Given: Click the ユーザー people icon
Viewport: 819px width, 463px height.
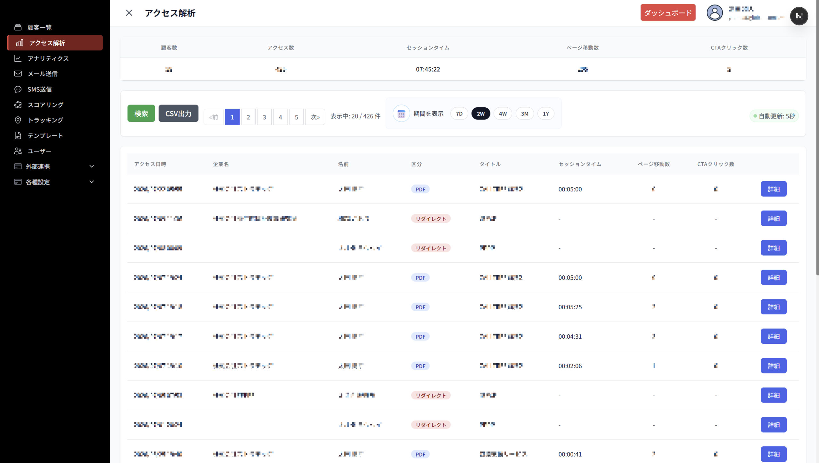Looking at the screenshot, I should pyautogui.click(x=18, y=151).
